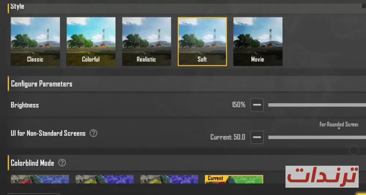Select the colorblind preset marked Current
Screen dimensions: 366x195
tap(234, 179)
